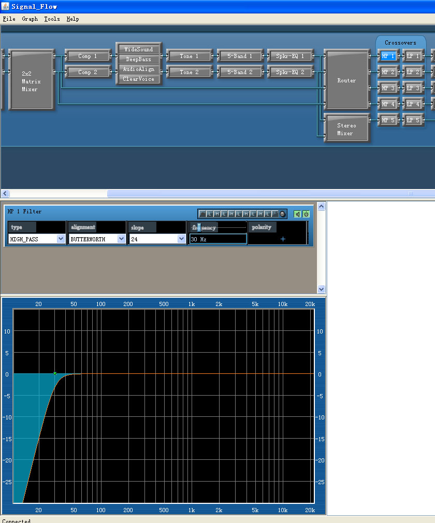Screen dimensions: 435x523
Task: Open the File menu
Action: pos(9,19)
